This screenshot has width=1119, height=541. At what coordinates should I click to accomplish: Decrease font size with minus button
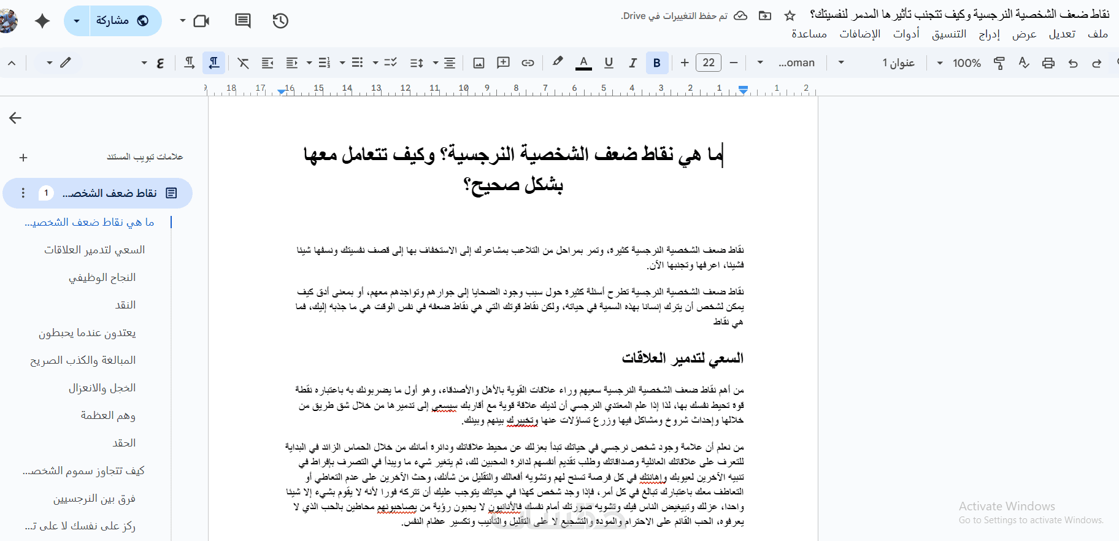click(733, 63)
